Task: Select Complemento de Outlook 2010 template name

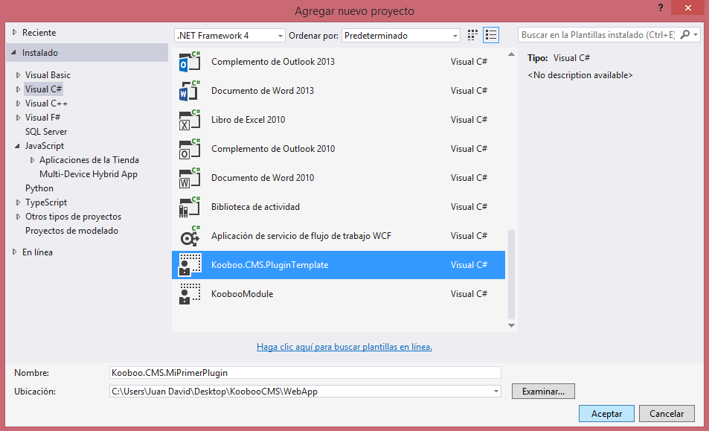Action: tap(272, 149)
